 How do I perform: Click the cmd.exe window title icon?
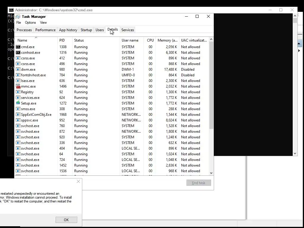pyautogui.click(x=11, y=10)
